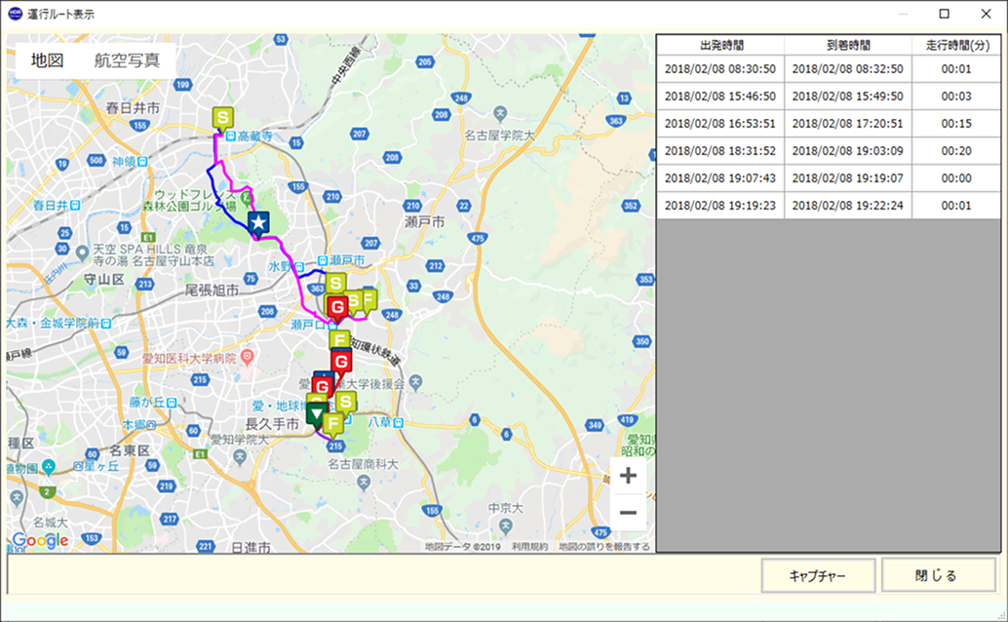Click the Google logo on the map
The width and height of the screenshot is (1008, 622).
[x=41, y=540]
